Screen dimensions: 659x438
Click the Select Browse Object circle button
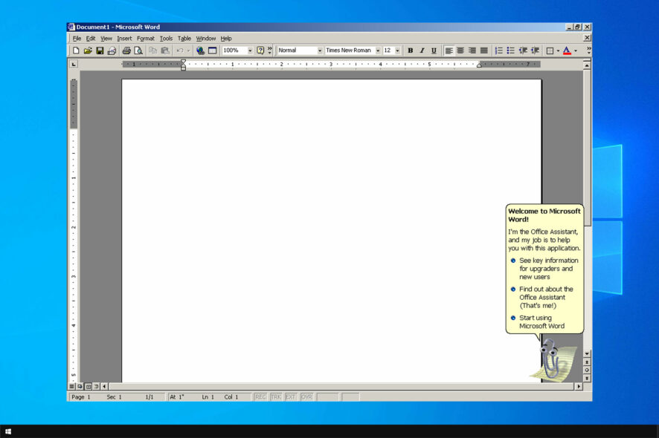point(587,370)
